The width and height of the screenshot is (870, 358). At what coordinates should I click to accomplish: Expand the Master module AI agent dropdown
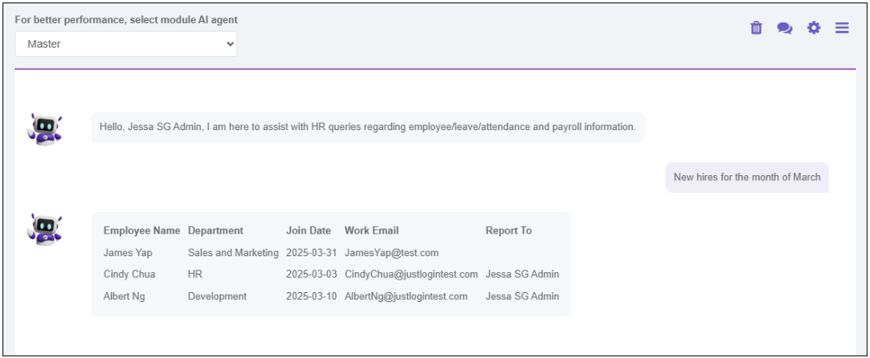(126, 44)
